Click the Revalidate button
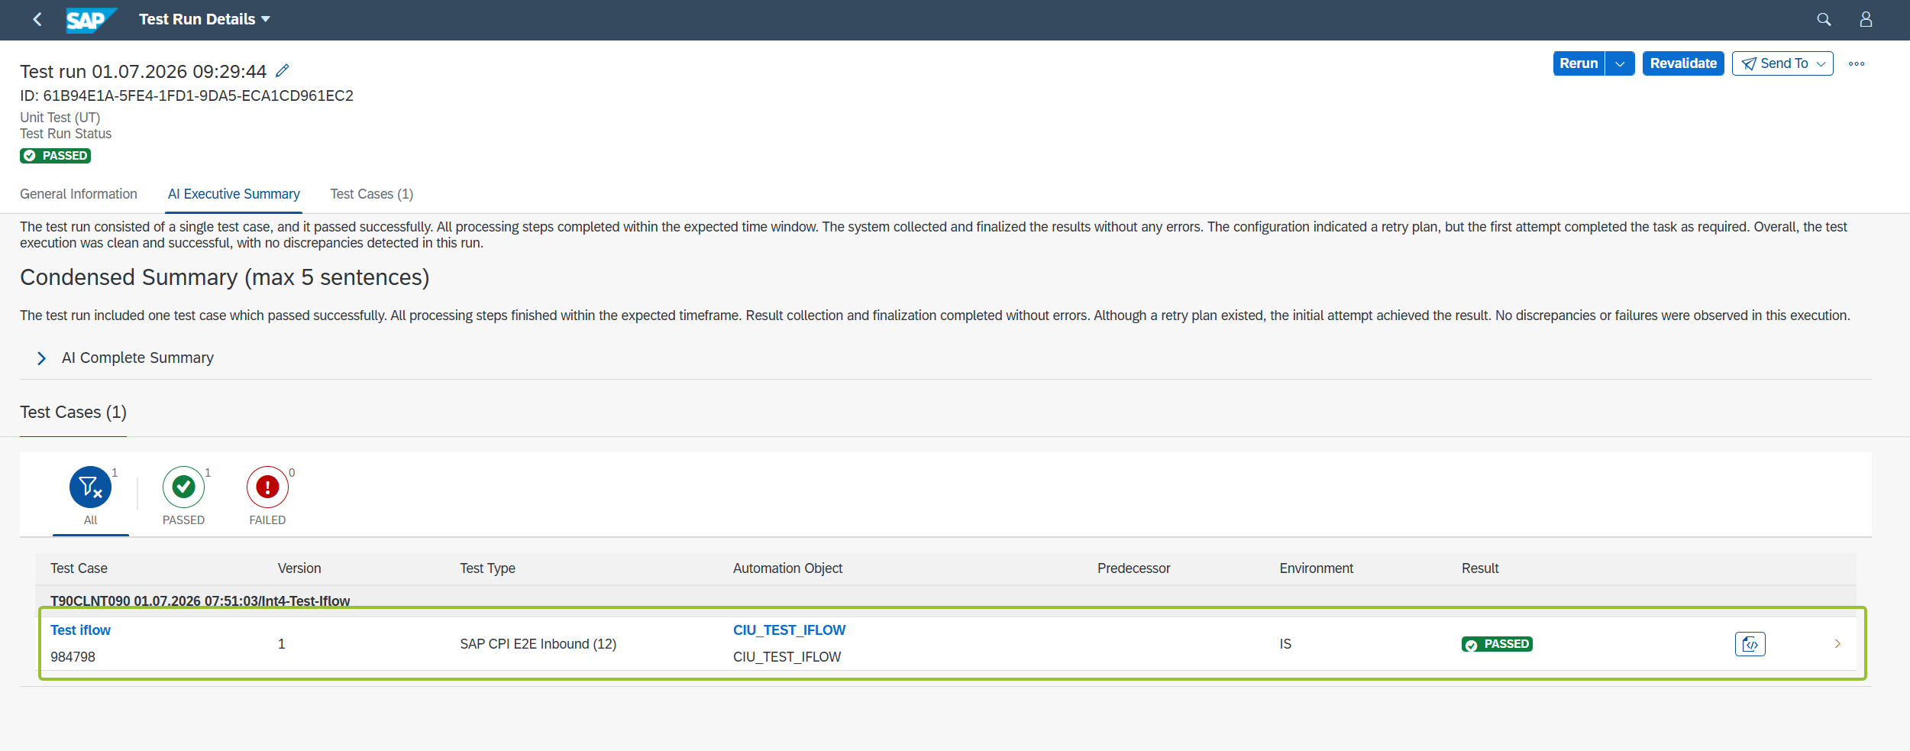The image size is (1910, 751). (x=1683, y=63)
